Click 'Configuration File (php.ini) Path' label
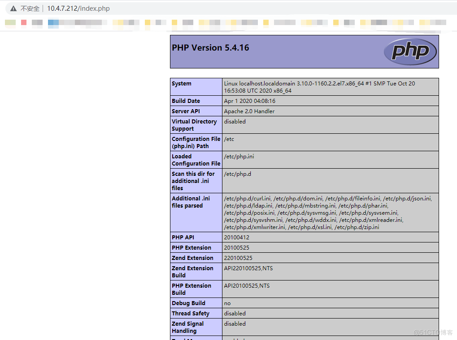 click(x=196, y=143)
